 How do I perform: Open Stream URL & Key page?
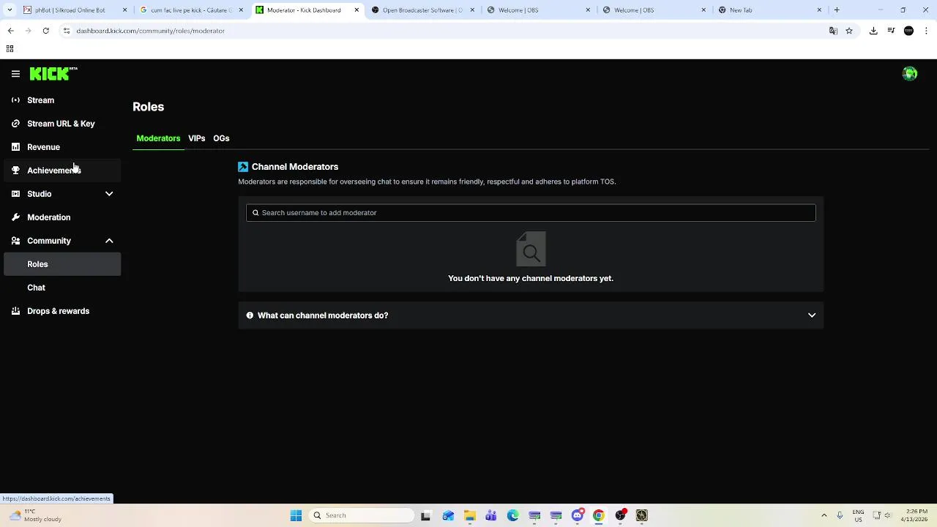pyautogui.click(x=61, y=124)
